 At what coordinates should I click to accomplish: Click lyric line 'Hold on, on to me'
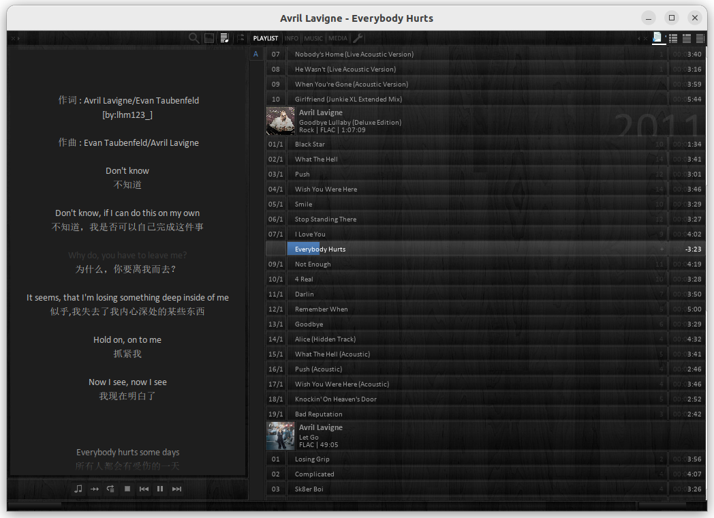pos(127,340)
